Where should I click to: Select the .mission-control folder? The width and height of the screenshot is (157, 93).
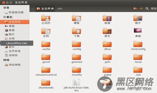pos(46,71)
